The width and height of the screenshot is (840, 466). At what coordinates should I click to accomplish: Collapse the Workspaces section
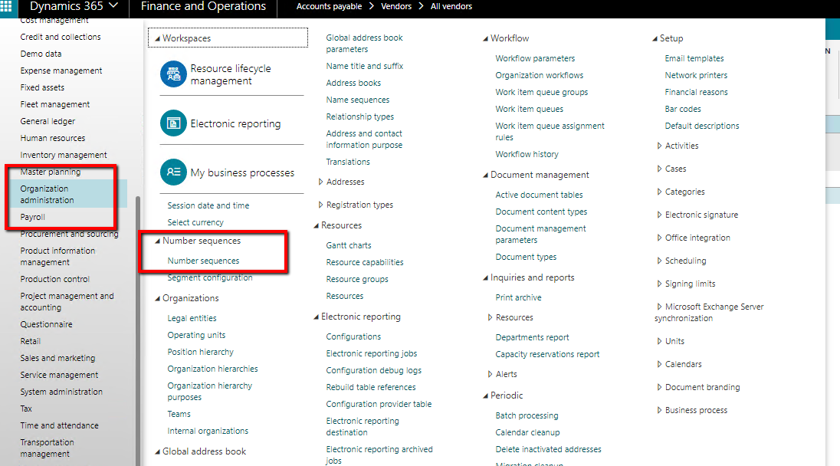(x=158, y=38)
